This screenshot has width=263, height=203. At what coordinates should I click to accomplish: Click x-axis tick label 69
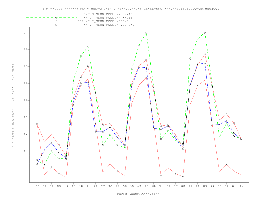205,186
